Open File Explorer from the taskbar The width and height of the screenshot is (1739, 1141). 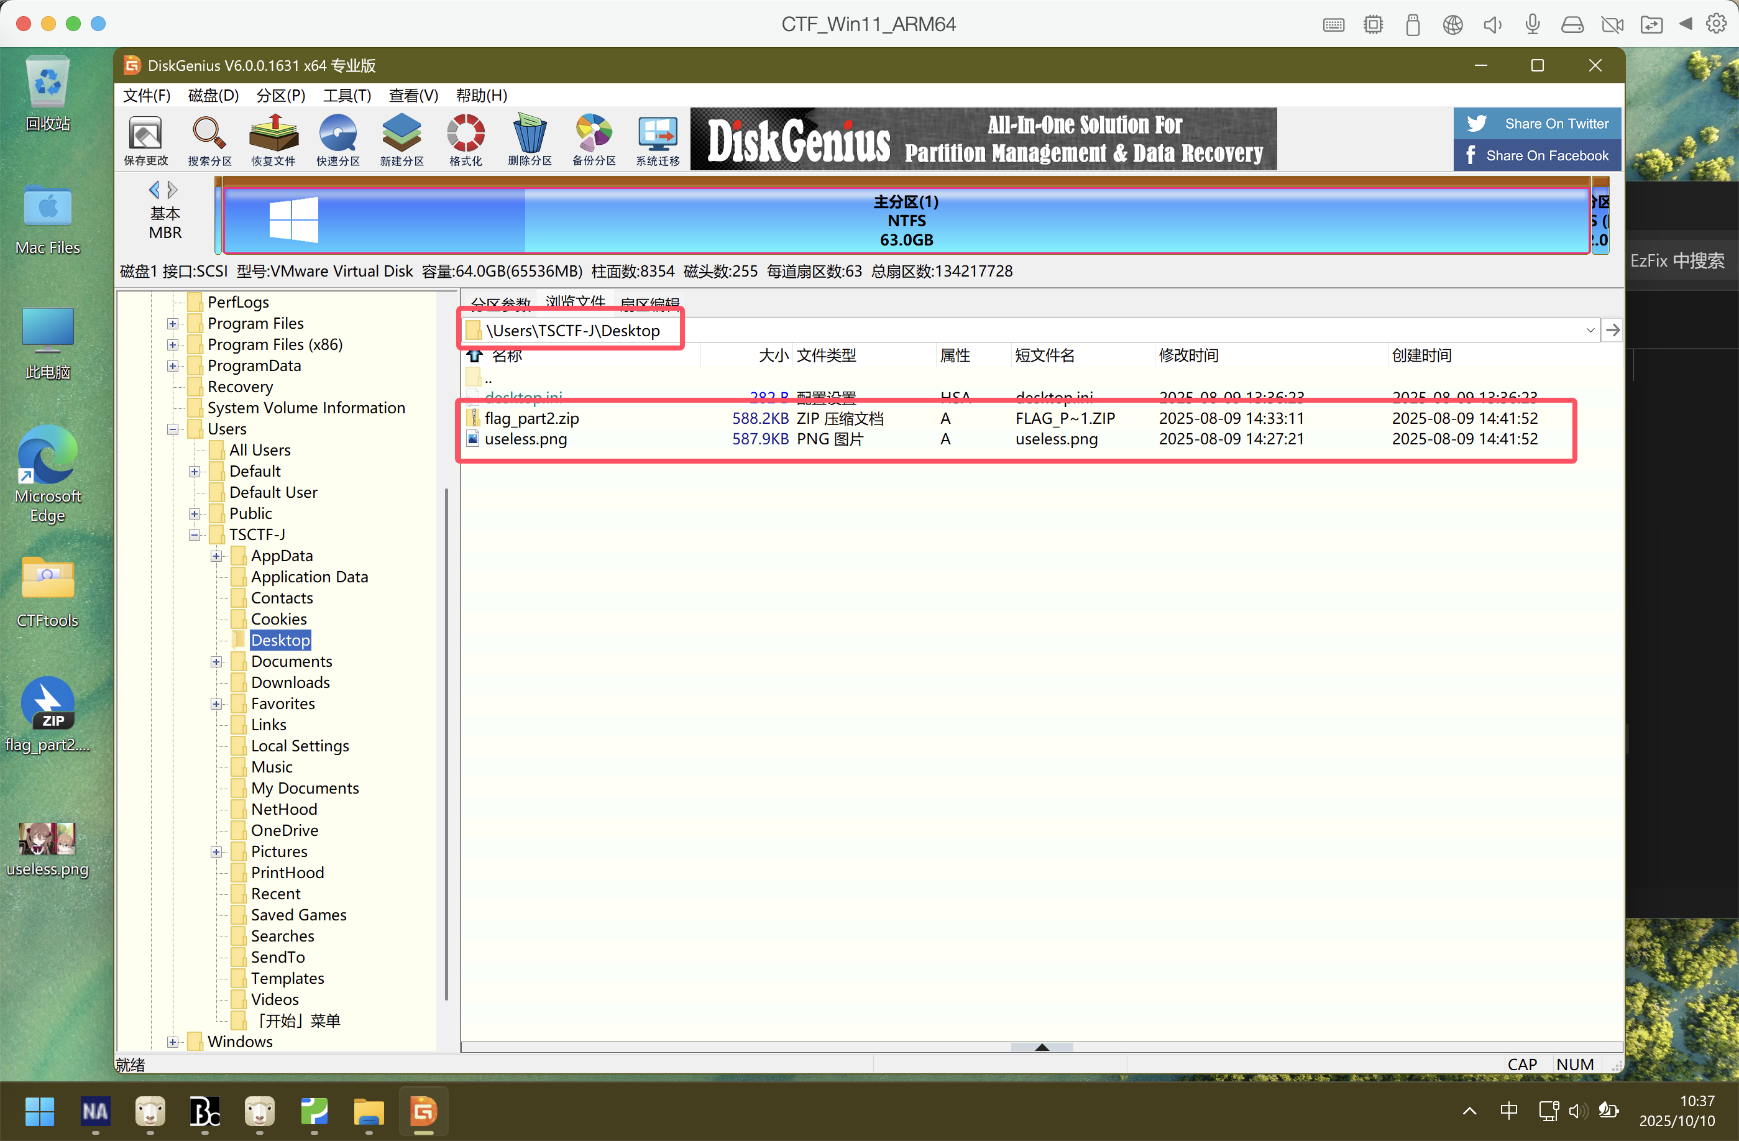point(369,1112)
